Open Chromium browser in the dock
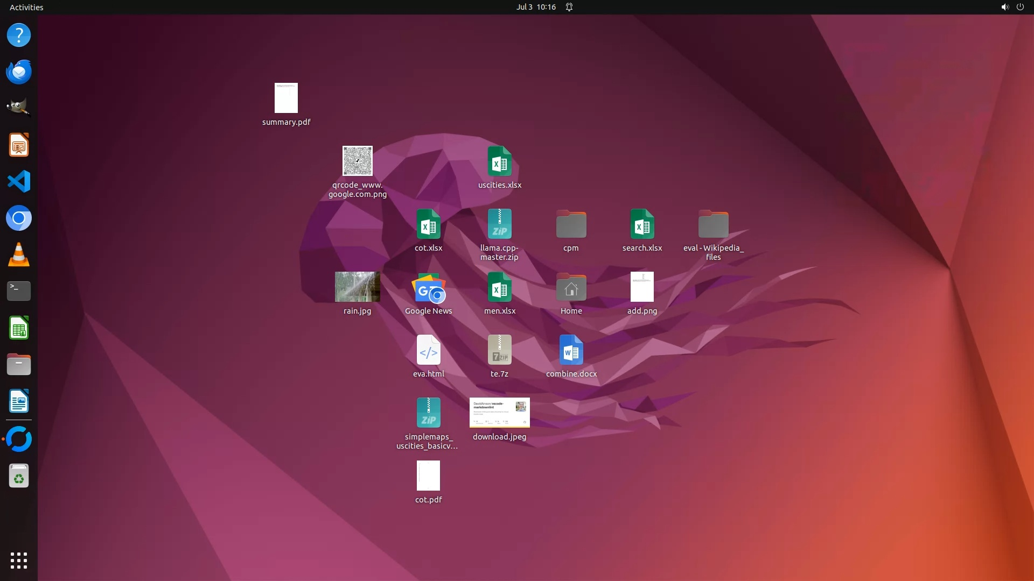1034x581 pixels. point(19,218)
